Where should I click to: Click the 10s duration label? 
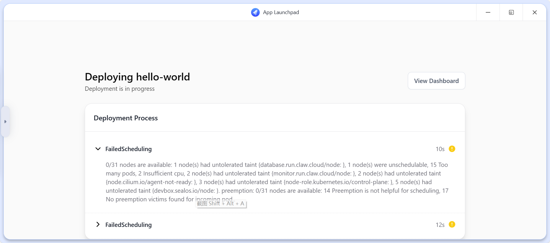click(x=440, y=149)
